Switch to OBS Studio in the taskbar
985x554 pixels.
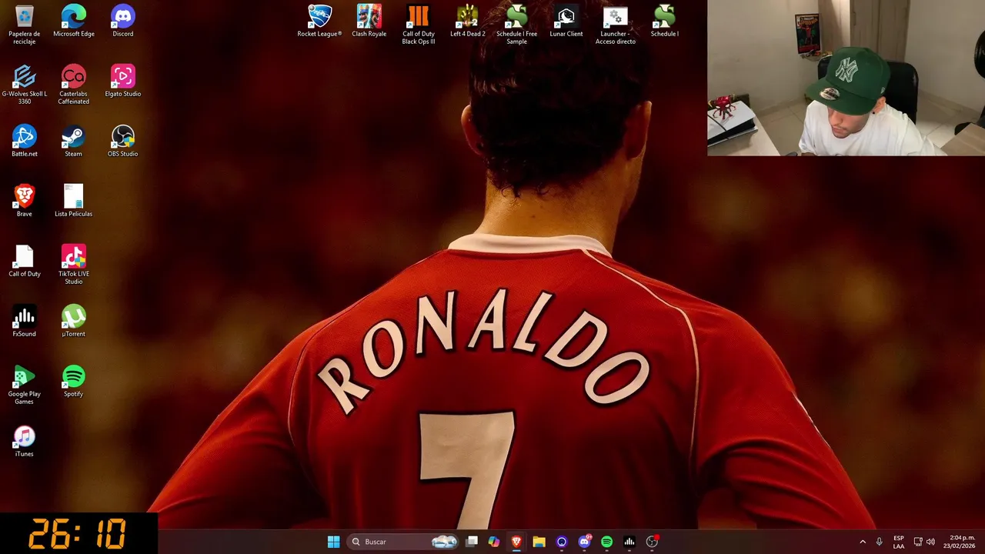coord(652,542)
